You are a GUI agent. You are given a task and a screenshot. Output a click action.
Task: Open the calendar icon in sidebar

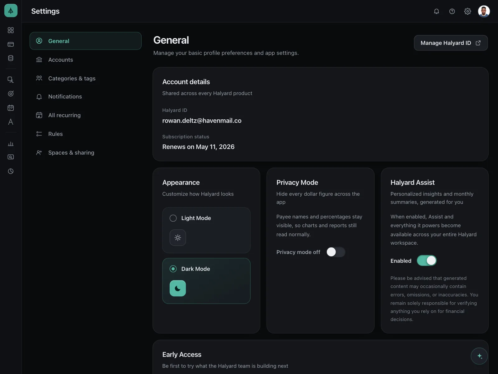click(x=11, y=108)
